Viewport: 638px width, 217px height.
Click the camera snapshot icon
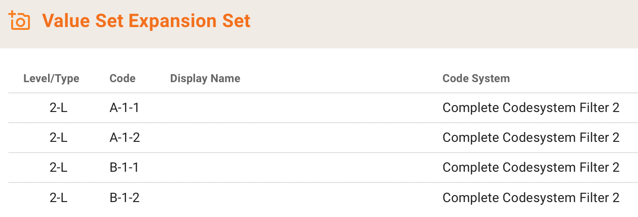(19, 21)
